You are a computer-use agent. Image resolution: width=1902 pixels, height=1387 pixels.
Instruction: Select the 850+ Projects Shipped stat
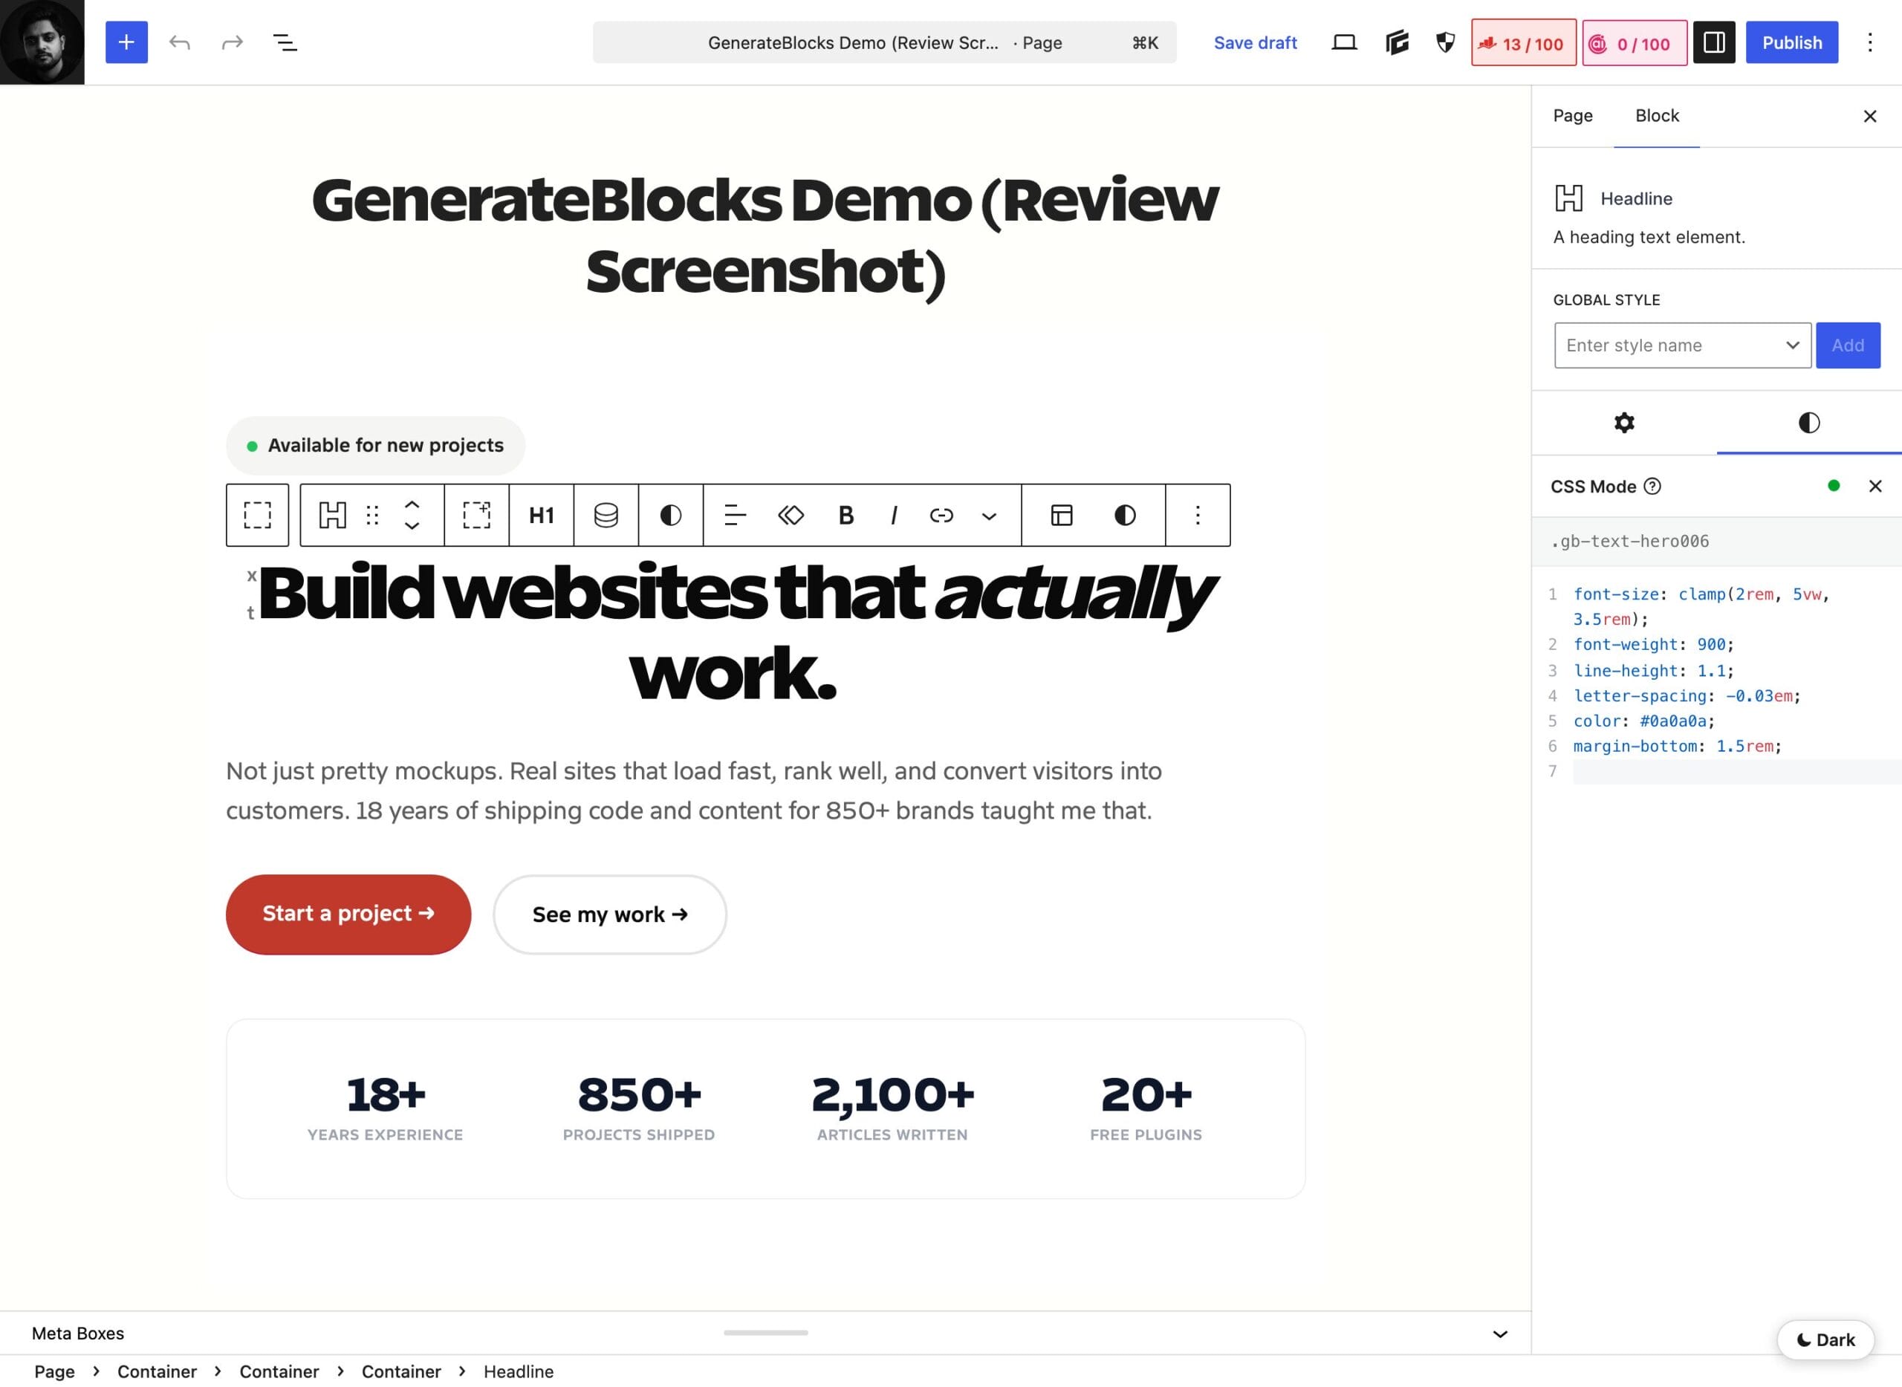click(639, 1108)
